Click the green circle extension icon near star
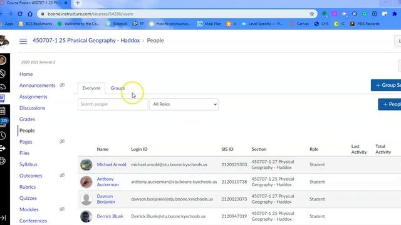Viewport: 401px width, 225px height. (325, 14)
